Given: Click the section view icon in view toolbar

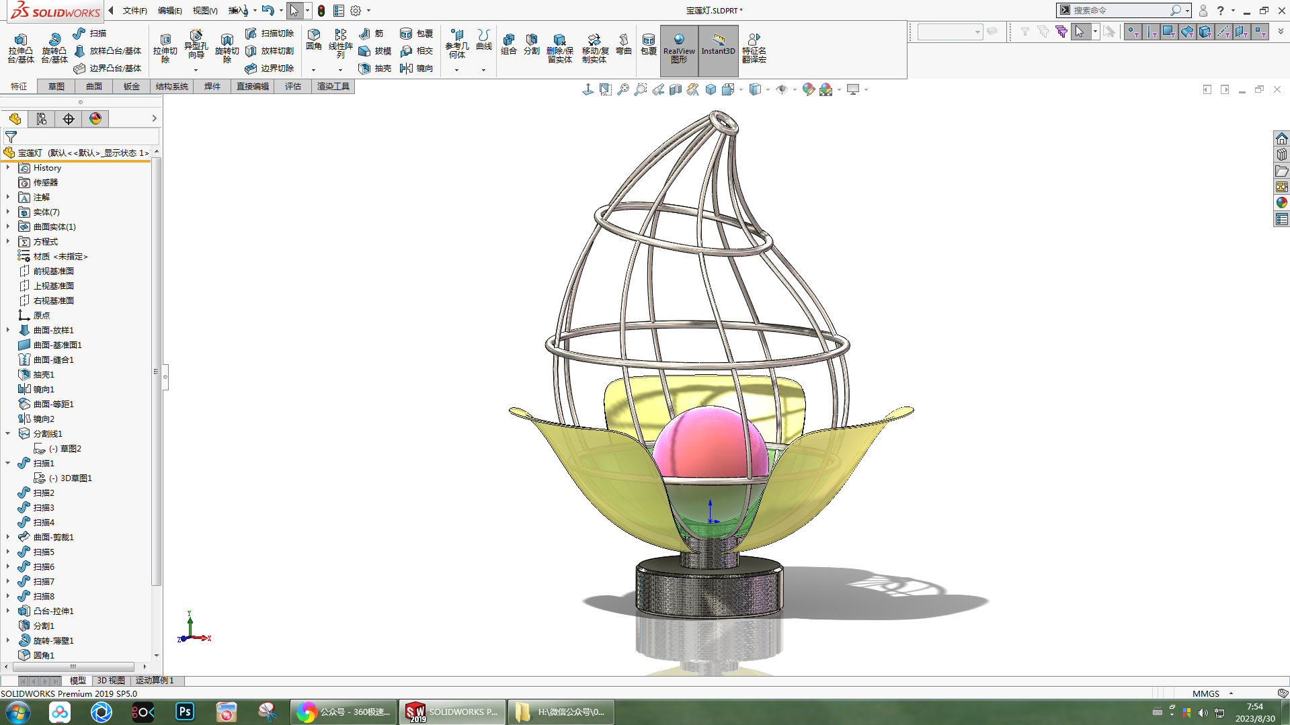Looking at the screenshot, I should pos(676,89).
